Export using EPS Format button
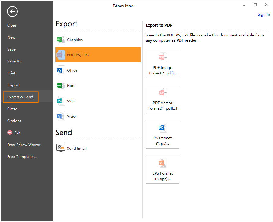The height and width of the screenshot is (222, 273). 162,170
